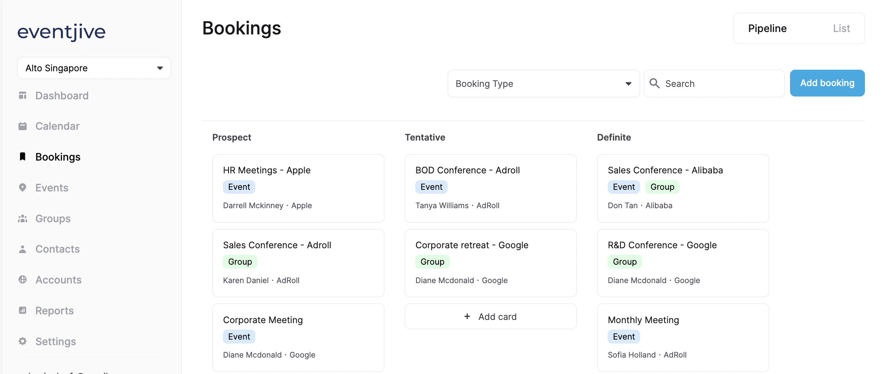Switch to the List view
The image size is (885, 374).
coord(841,28)
